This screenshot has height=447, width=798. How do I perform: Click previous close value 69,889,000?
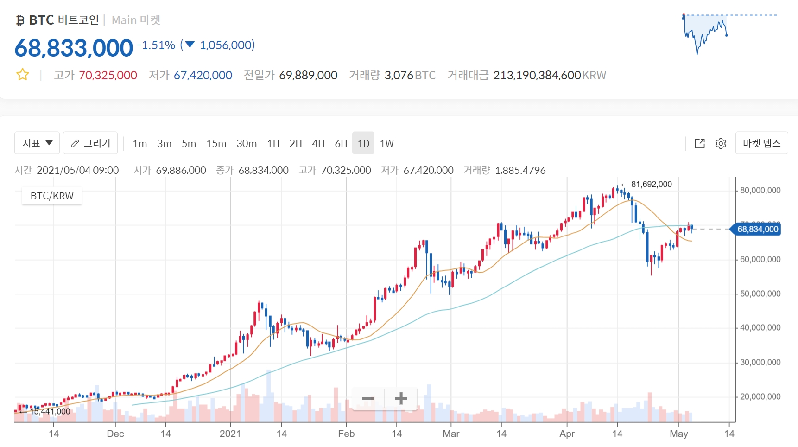click(308, 75)
